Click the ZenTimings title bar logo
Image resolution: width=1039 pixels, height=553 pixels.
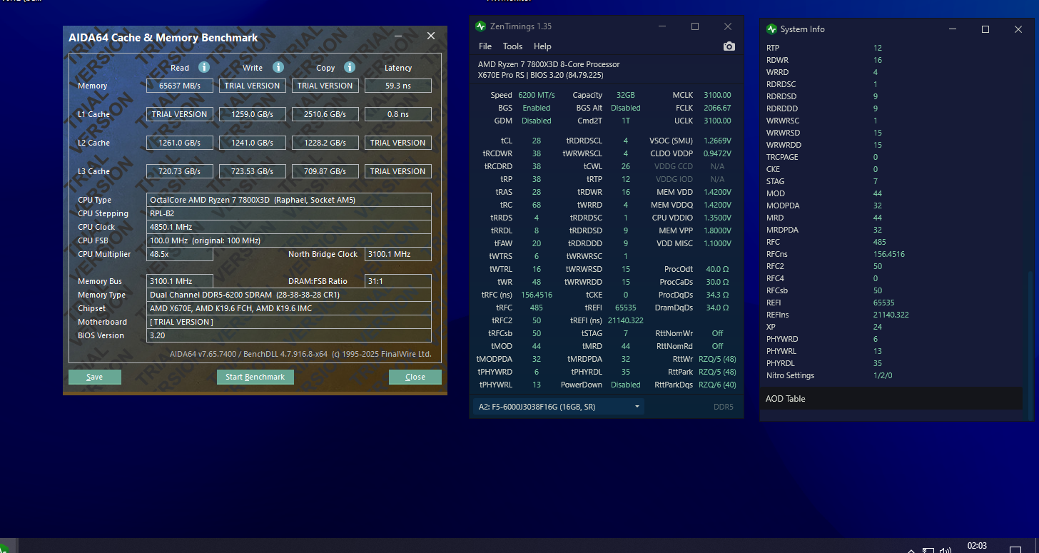click(481, 26)
